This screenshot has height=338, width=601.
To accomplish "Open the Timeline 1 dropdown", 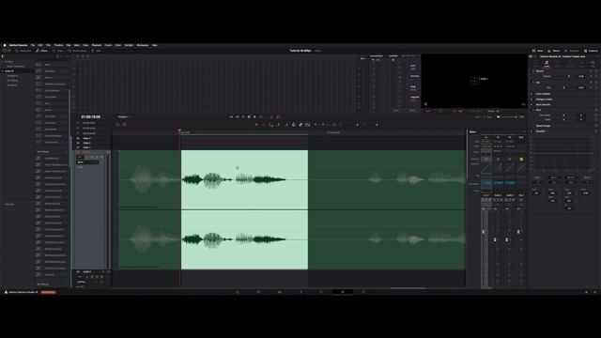I will pos(124,116).
